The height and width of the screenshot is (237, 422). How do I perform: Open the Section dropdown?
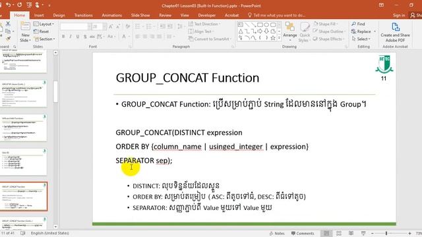pos(44,39)
